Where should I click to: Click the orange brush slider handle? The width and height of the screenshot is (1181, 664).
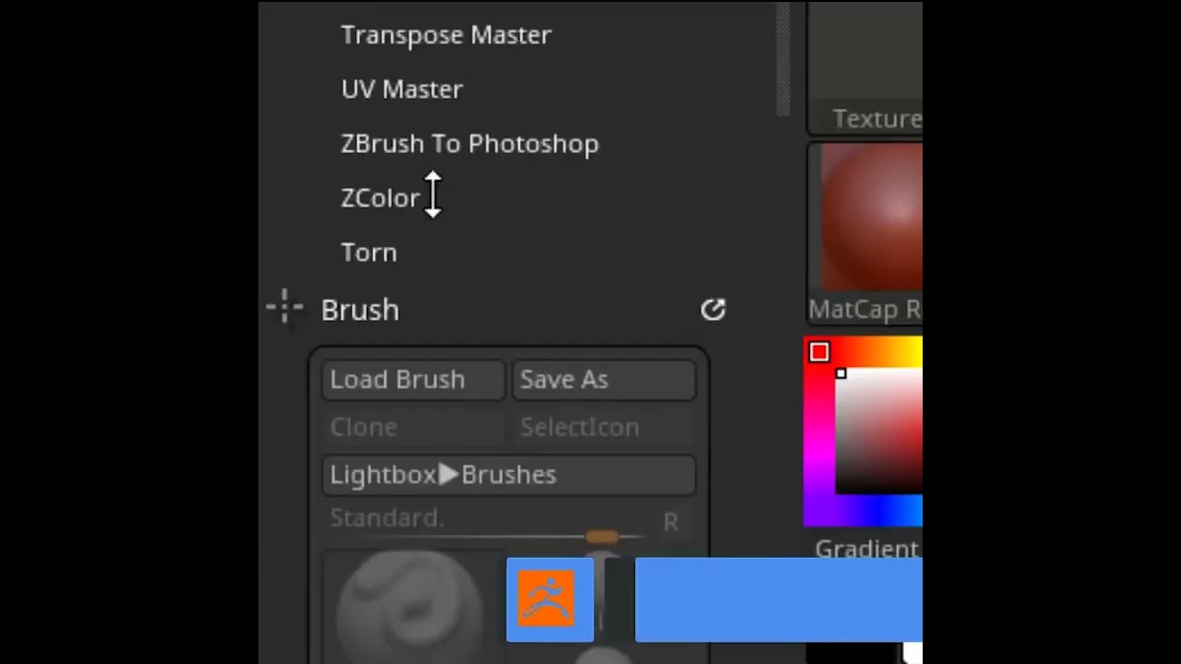coord(602,537)
